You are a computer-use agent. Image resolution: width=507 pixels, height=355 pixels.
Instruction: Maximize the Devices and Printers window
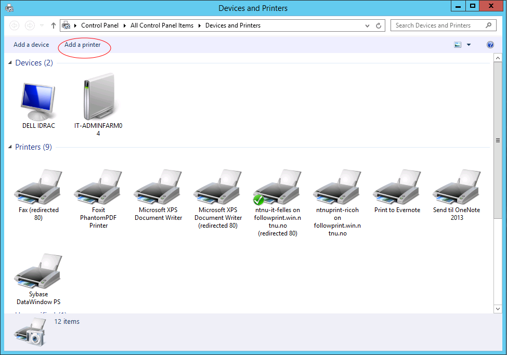click(x=472, y=6)
